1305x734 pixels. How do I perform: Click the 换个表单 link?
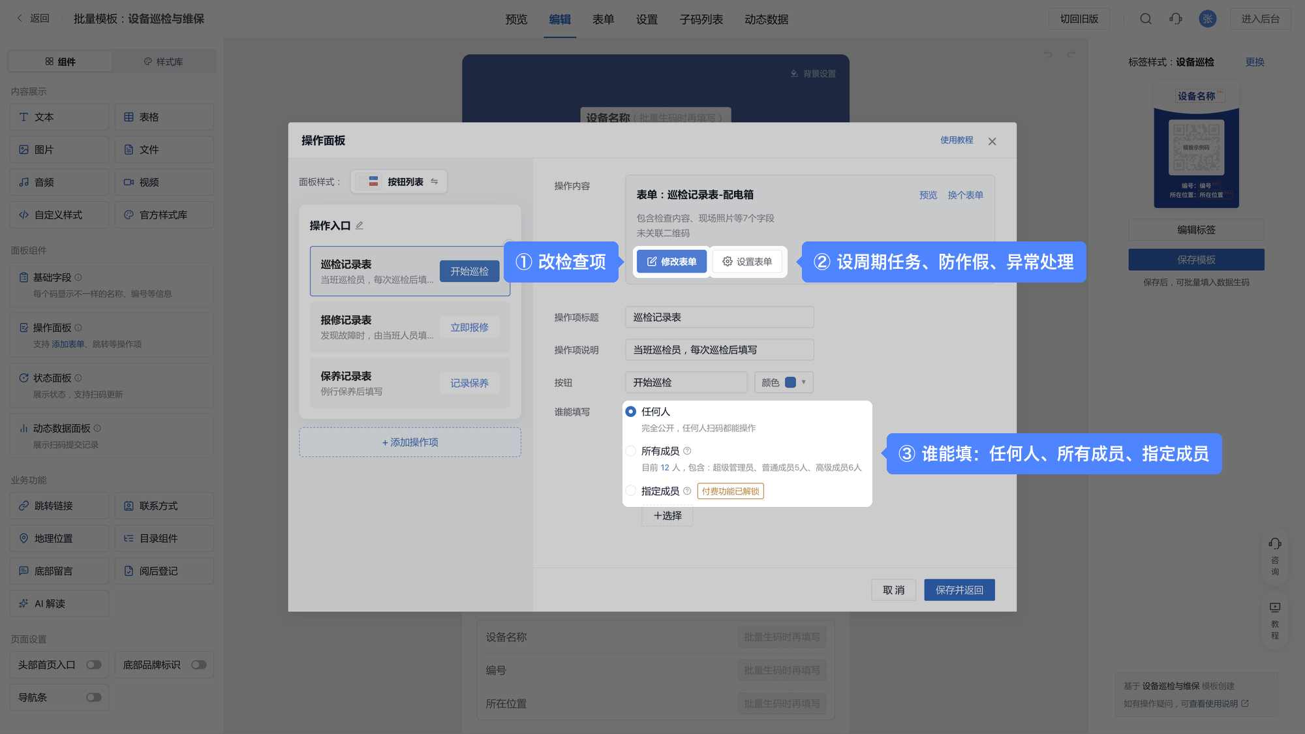965,195
